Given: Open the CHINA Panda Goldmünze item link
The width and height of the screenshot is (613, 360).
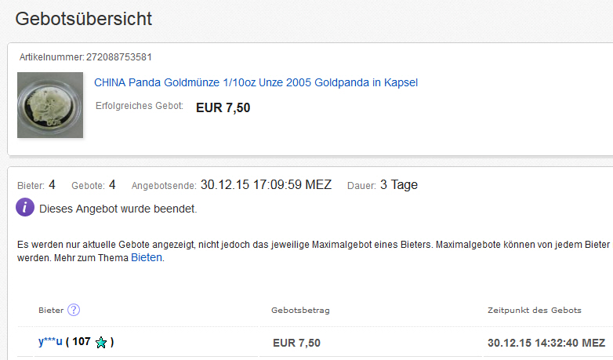Looking at the screenshot, I should click(256, 82).
